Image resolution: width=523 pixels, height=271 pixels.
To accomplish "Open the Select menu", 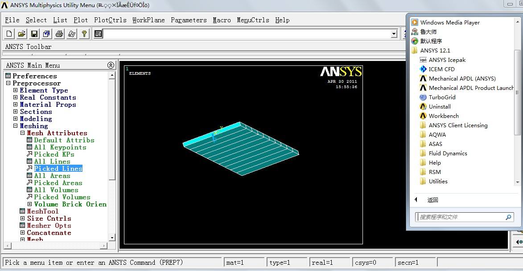I will point(36,20).
